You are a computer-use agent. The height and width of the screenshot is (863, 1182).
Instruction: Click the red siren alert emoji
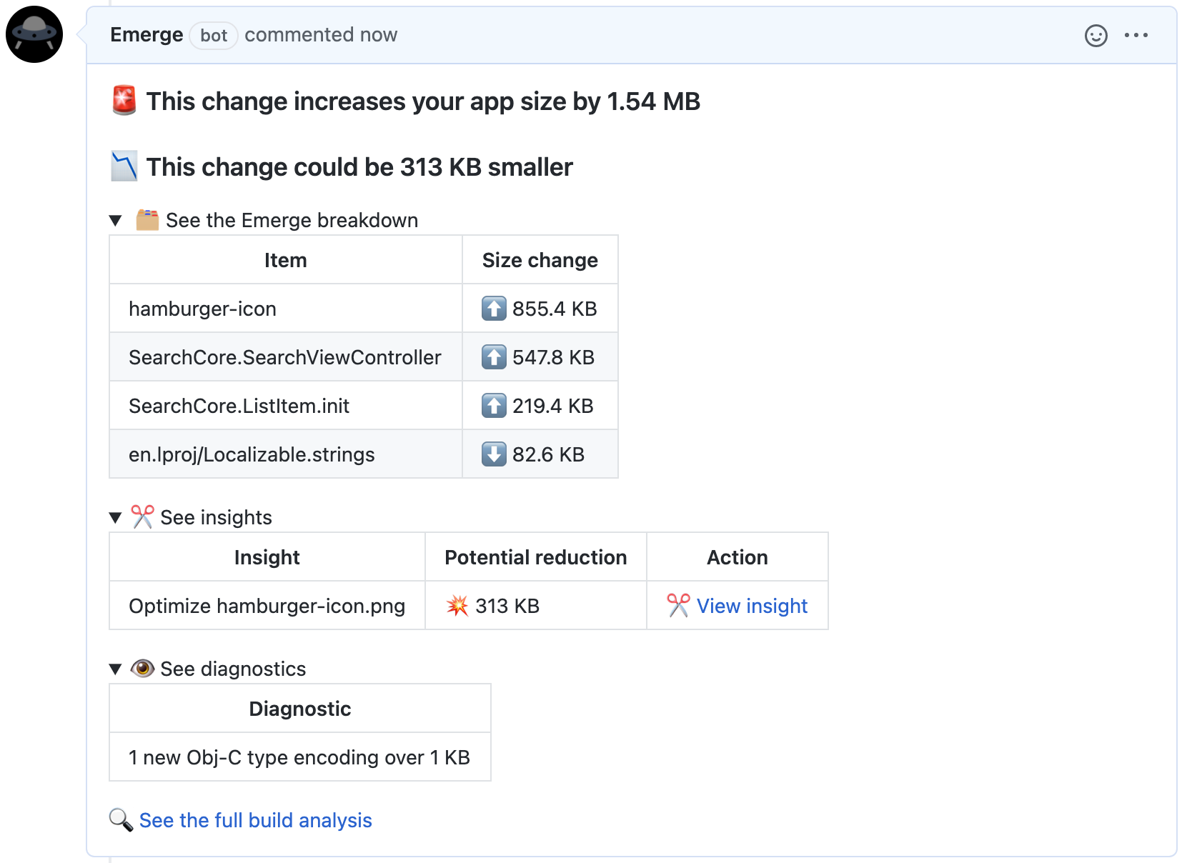tap(124, 101)
